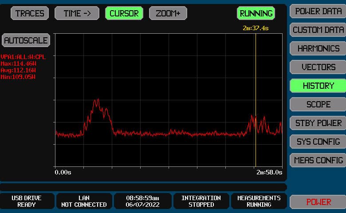Click the Min:109.05W reading
Image resolution: width=346 pixels, height=213 pixels.
[18, 77]
